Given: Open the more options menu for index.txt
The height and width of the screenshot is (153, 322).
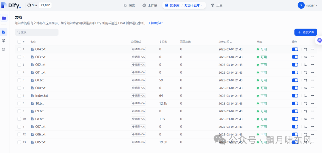Looking at the screenshot, I should pyautogui.click(x=312, y=96).
